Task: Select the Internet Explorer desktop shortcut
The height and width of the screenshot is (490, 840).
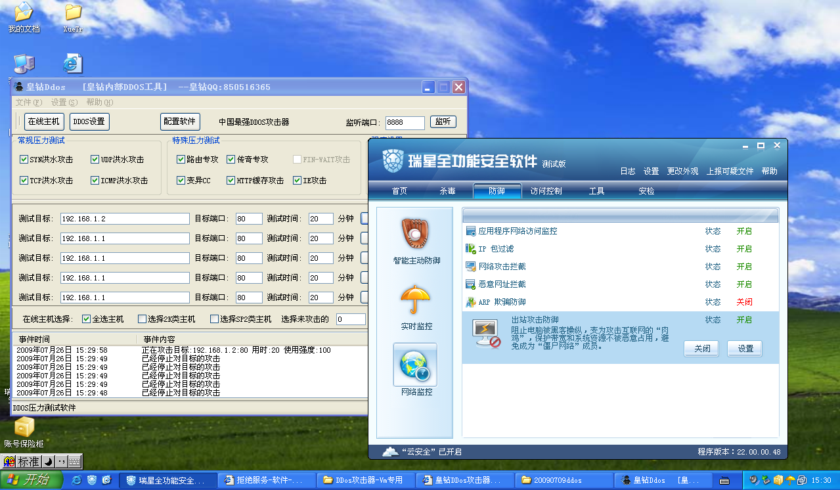Action: [x=73, y=64]
